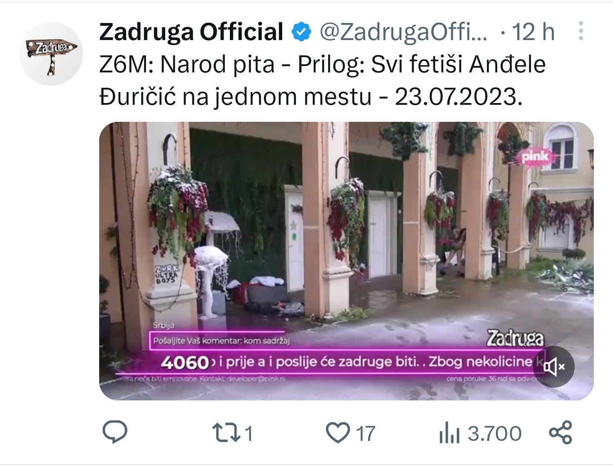Play the embedded Zadruga video
Viewport: 613px width, 466px height.
coord(346,261)
